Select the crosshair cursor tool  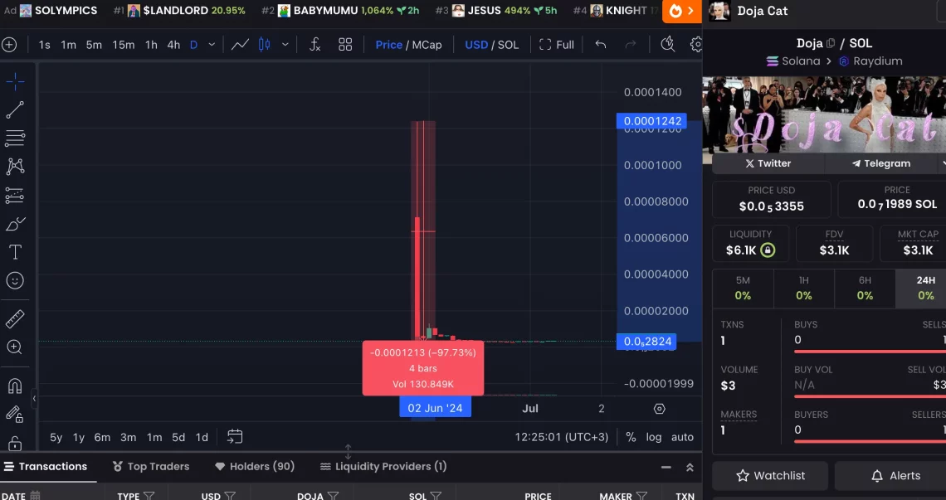coord(15,81)
